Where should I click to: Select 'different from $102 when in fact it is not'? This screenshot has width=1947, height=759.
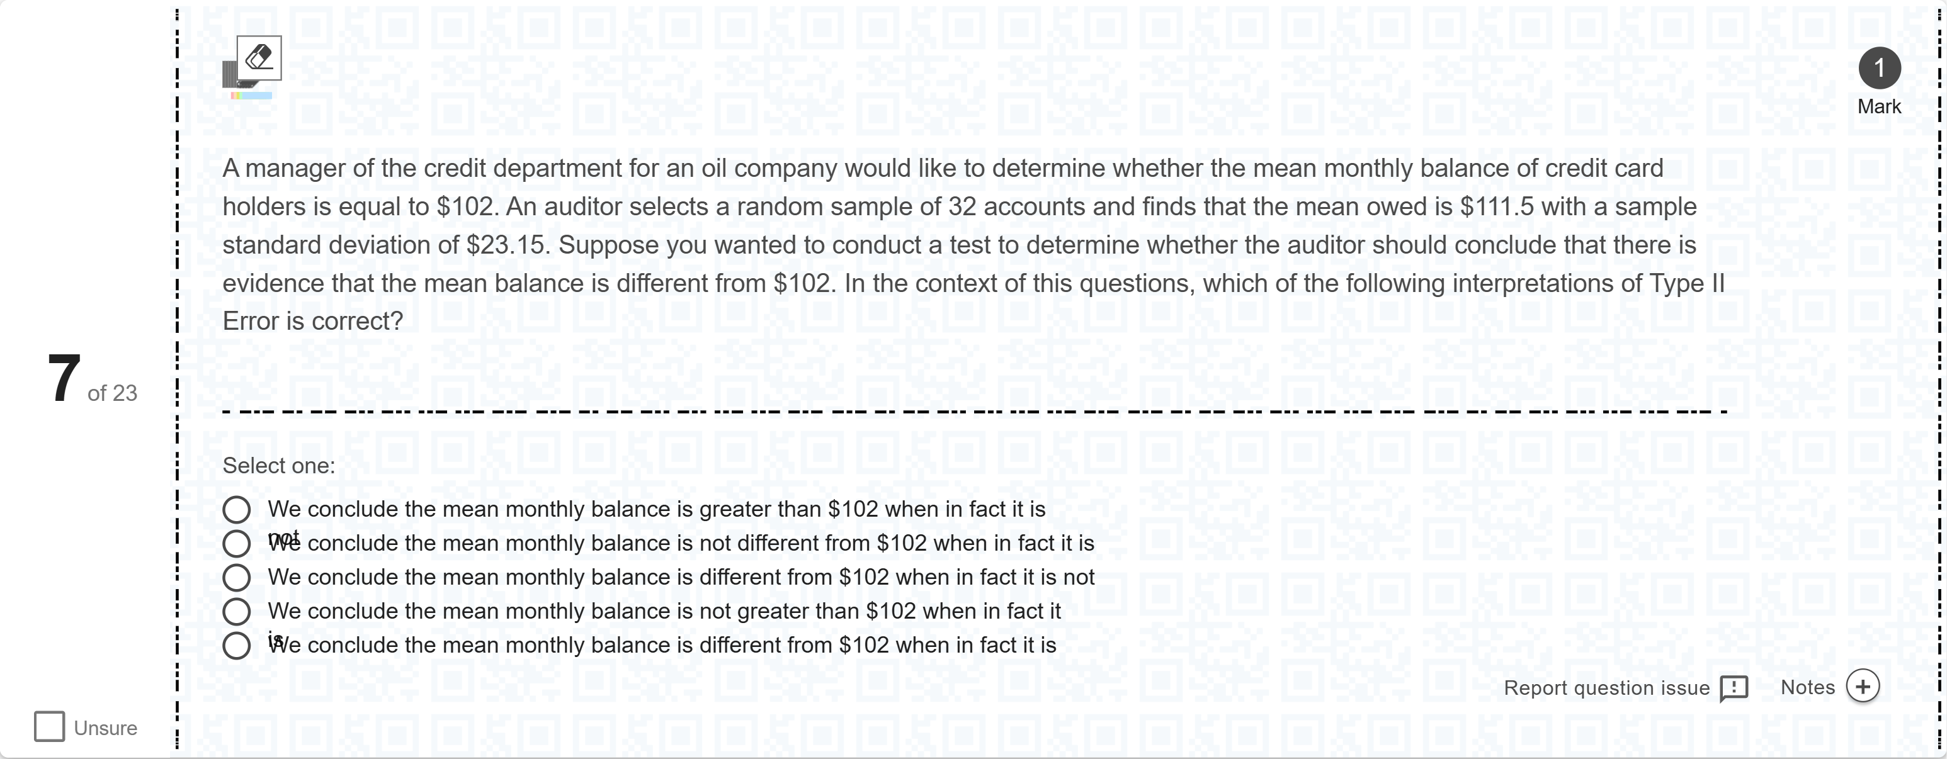click(x=237, y=578)
